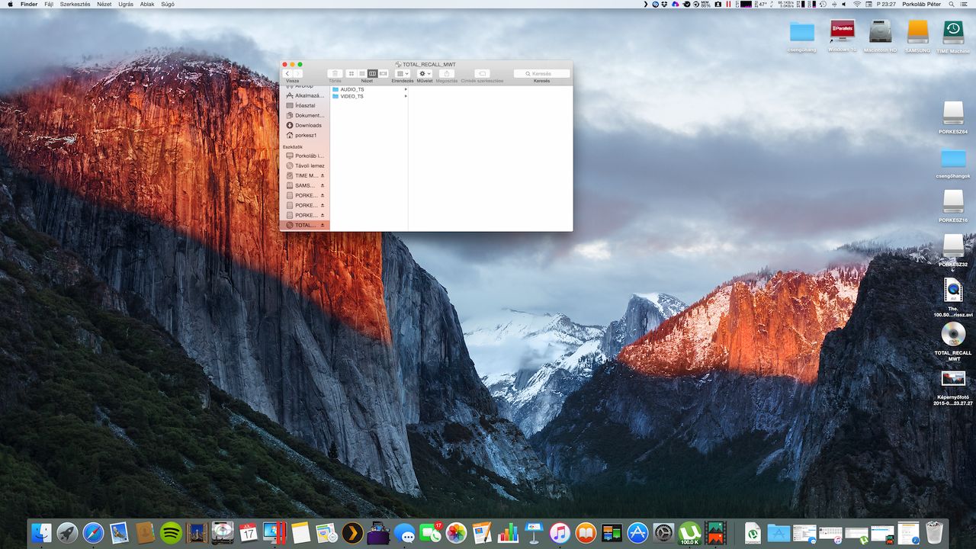This screenshot has width=976, height=549.
Task: Open Alkalmazások in the Finder sidebar
Action: click(x=305, y=95)
